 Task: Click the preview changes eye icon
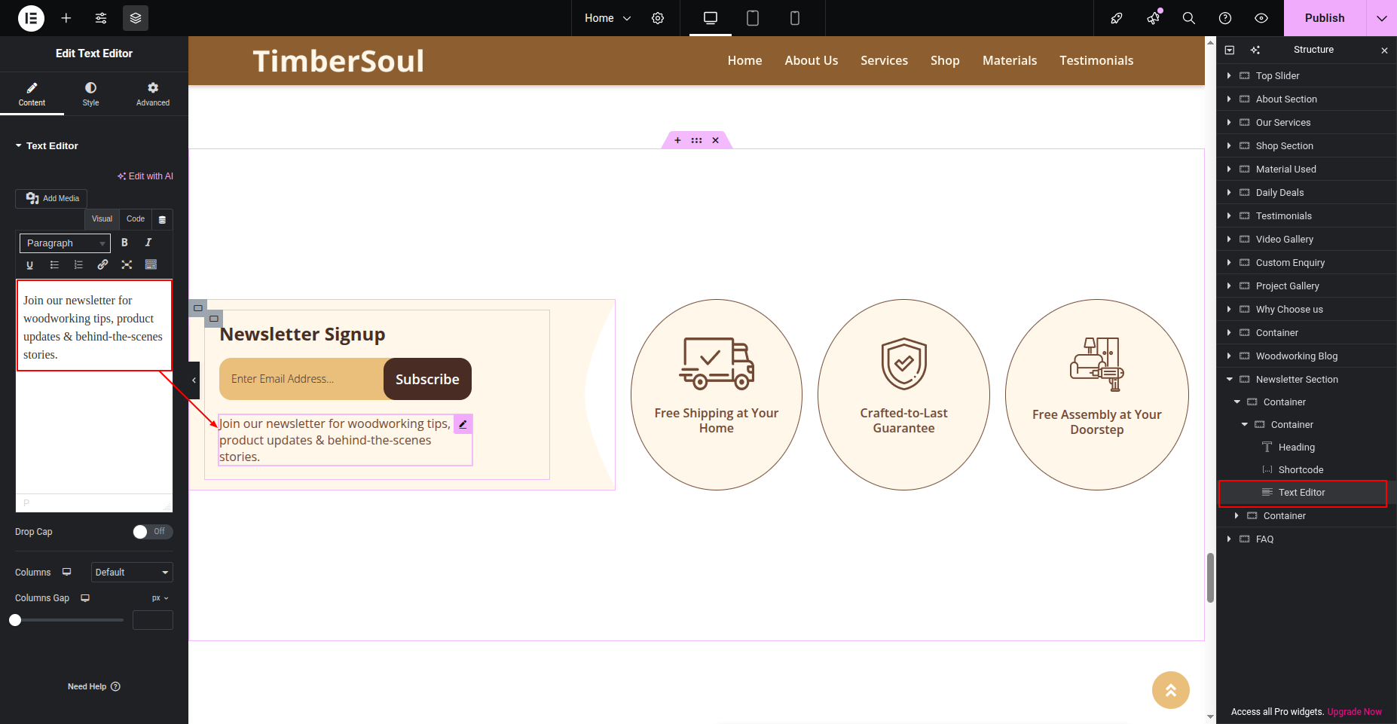tap(1261, 18)
